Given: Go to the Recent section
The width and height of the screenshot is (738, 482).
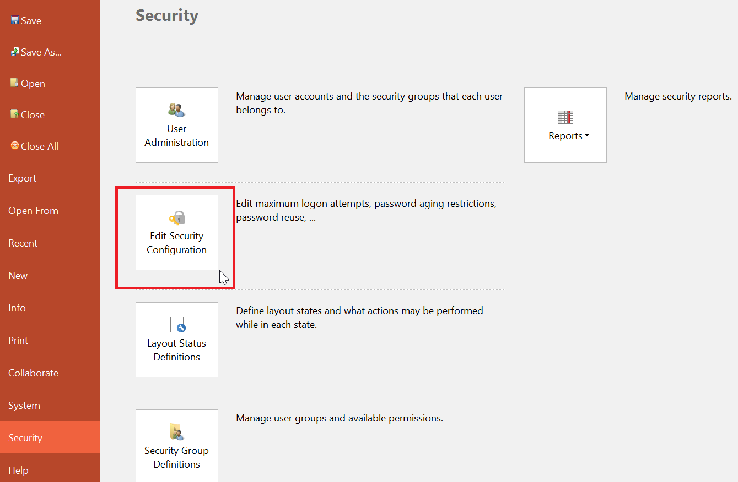Looking at the screenshot, I should [x=23, y=243].
